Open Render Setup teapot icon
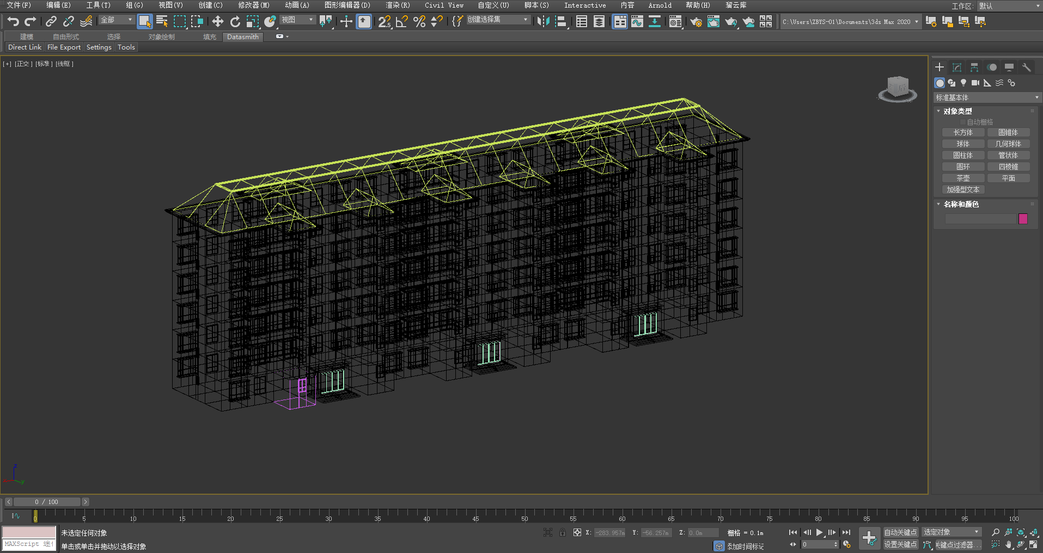This screenshot has height=553, width=1043. [x=696, y=22]
